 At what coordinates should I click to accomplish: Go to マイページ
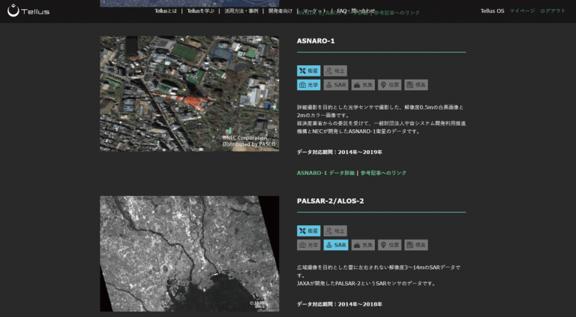pyautogui.click(x=522, y=11)
